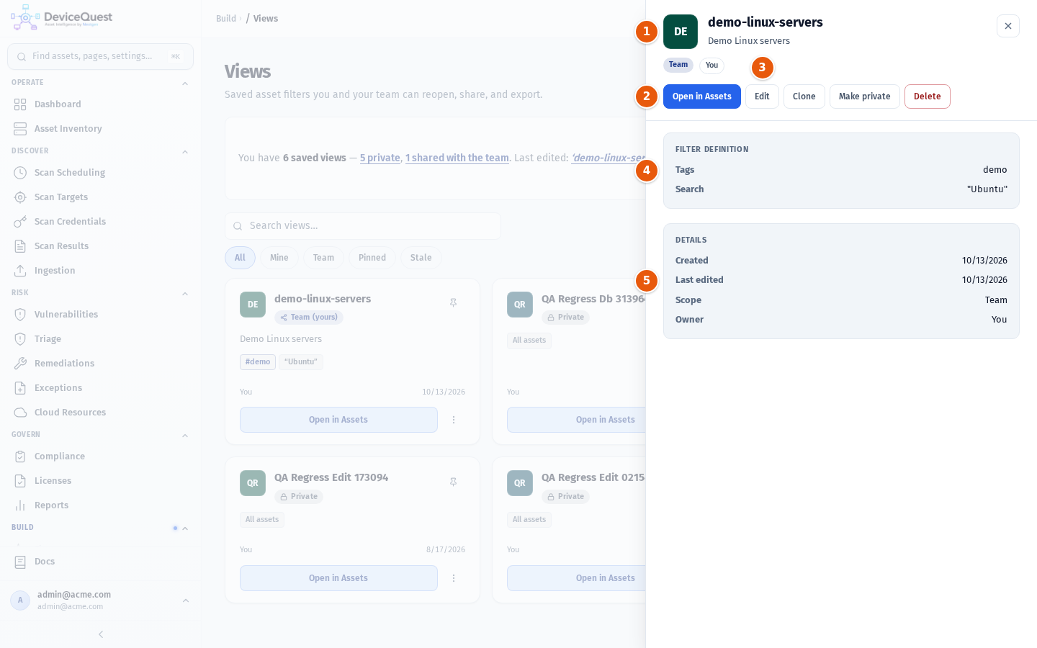
Task: Select the Stale filter tab
Action: 421,258
